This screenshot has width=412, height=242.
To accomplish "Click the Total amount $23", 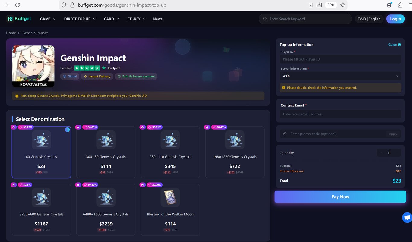I will tap(397, 181).
